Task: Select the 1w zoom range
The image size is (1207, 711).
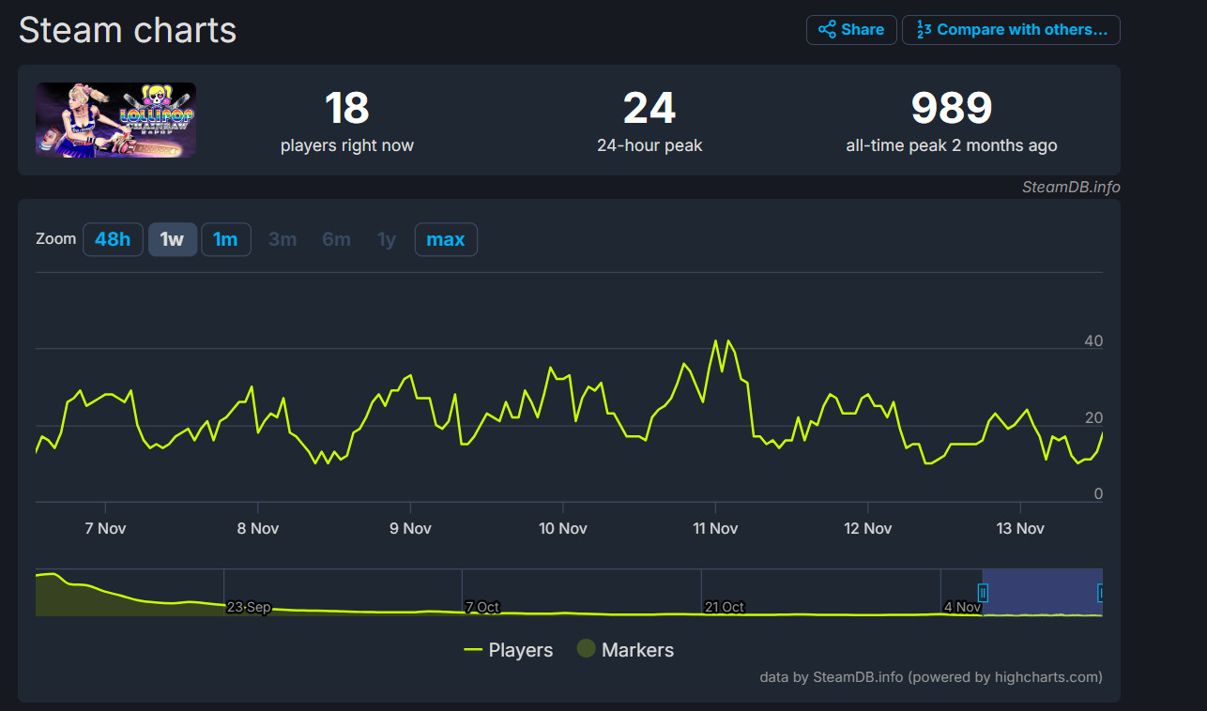Action: (x=173, y=239)
